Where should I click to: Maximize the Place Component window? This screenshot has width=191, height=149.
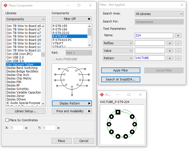click(x=79, y=5)
